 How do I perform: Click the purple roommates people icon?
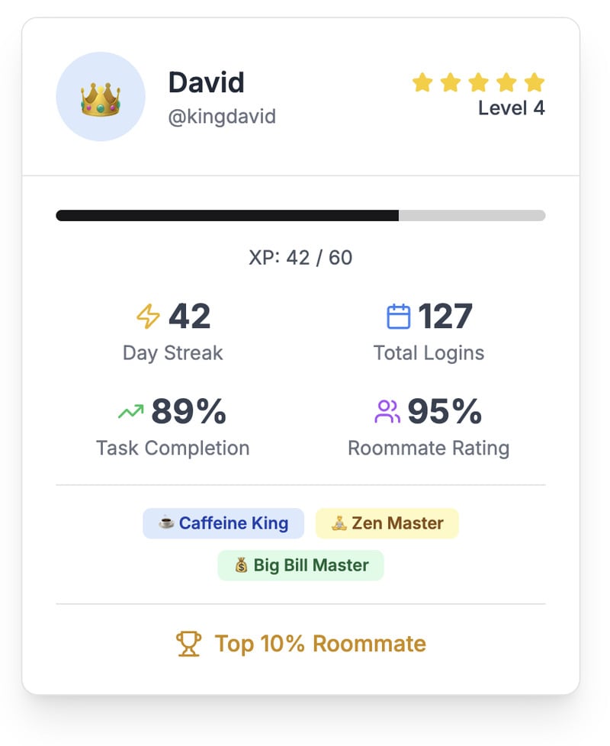coord(387,413)
